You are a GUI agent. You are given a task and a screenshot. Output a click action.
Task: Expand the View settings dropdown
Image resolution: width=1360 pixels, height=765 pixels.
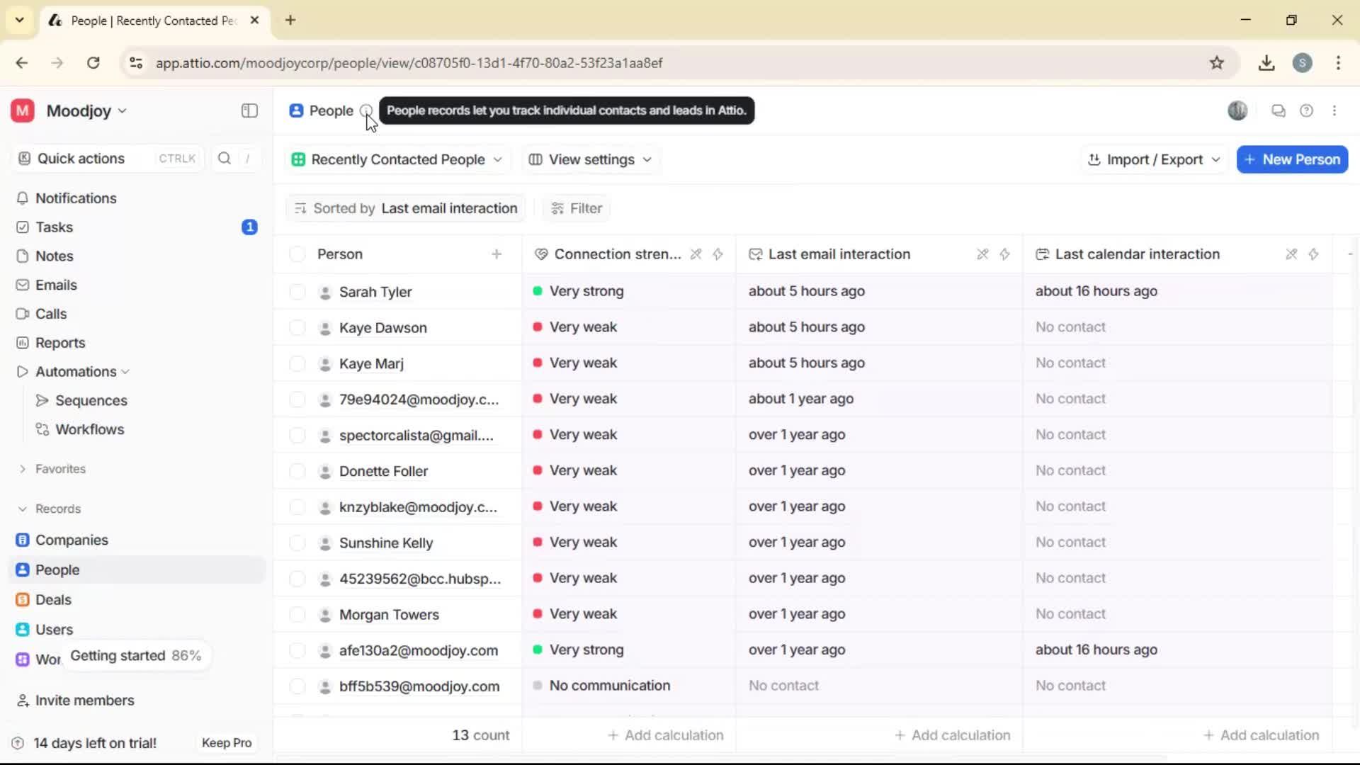tap(590, 159)
